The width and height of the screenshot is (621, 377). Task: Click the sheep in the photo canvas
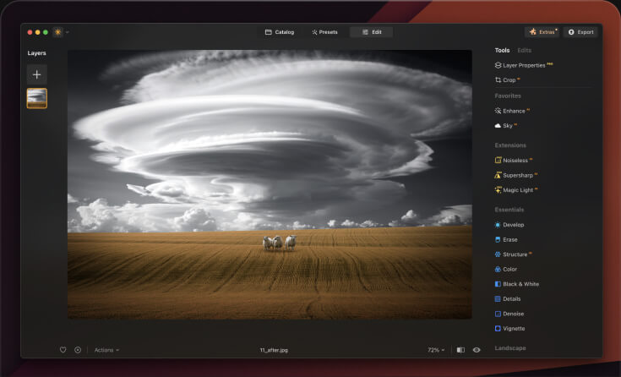click(279, 243)
